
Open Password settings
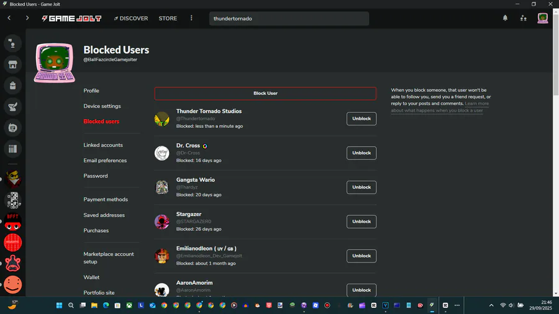96,176
